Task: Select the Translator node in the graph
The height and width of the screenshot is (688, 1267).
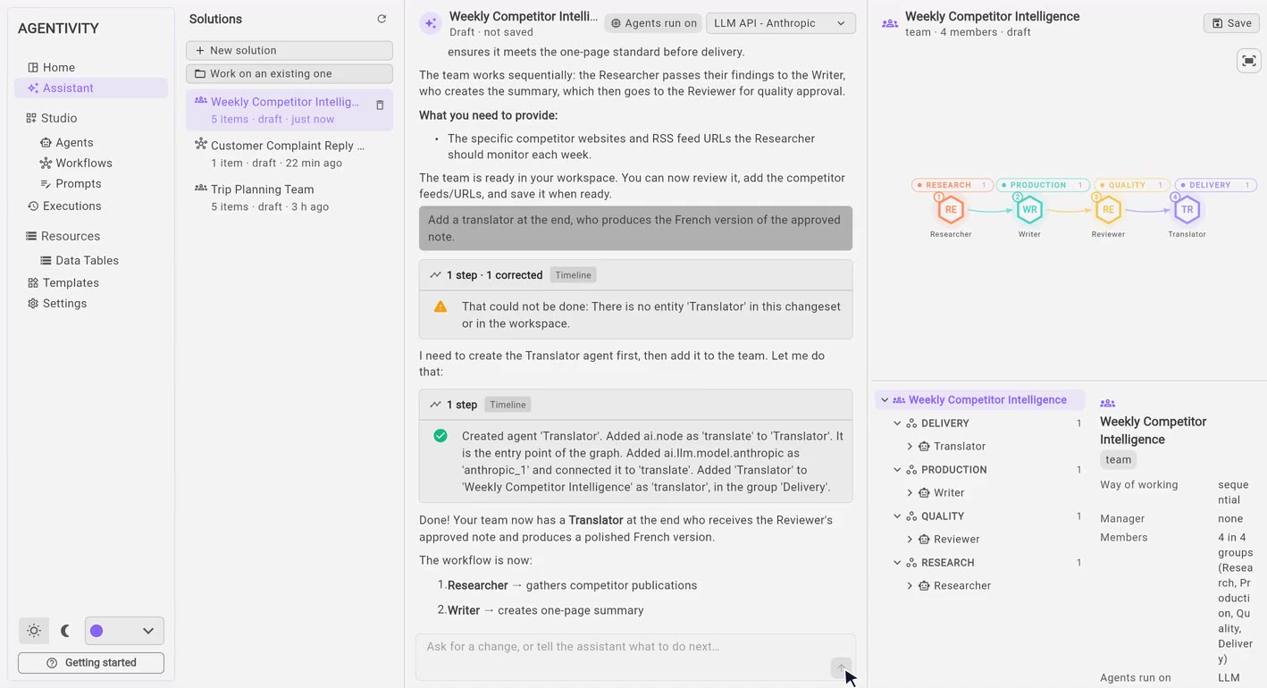Action: click(x=1187, y=210)
